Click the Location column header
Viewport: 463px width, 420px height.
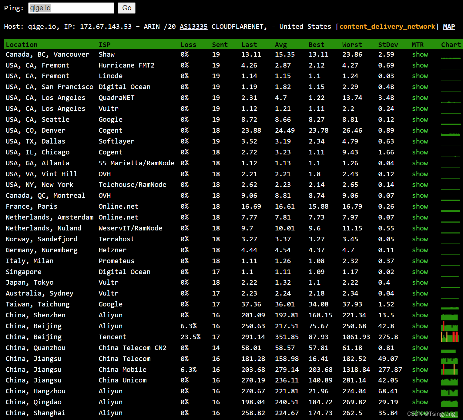[x=22, y=45]
